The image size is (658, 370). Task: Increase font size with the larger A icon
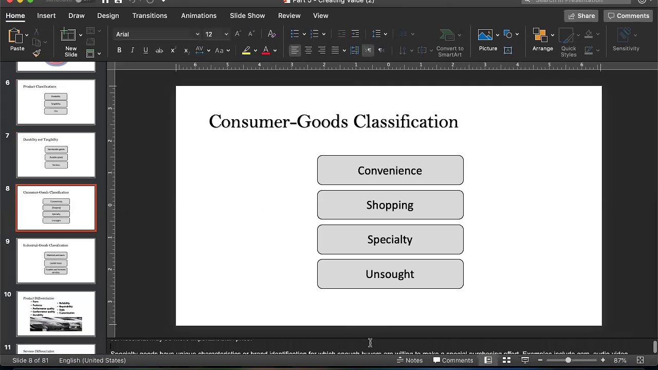237,34
